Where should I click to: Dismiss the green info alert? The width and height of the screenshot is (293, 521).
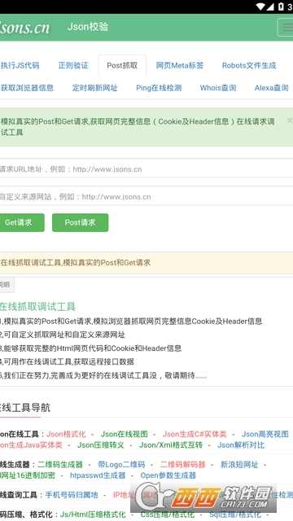click(x=290, y=120)
